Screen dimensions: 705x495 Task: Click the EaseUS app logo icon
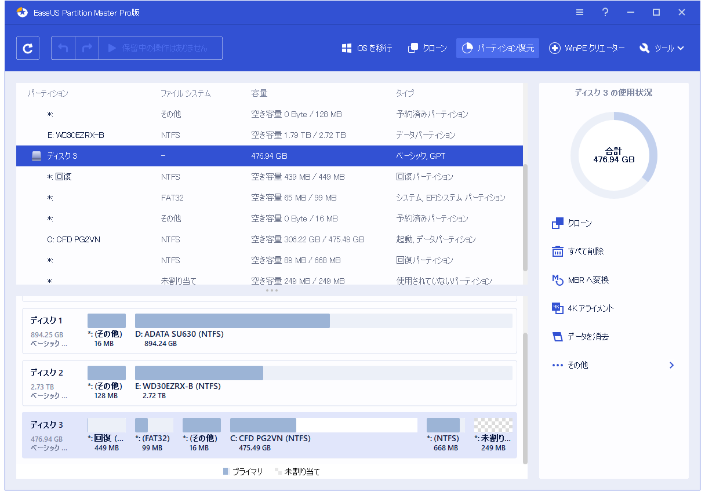coord(22,12)
